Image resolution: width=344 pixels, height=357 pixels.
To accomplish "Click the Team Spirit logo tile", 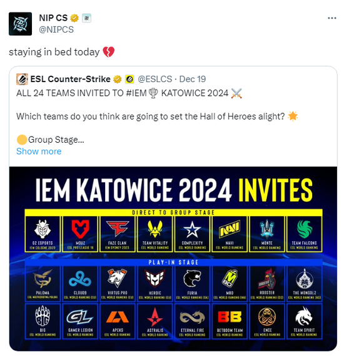I will pos(304,321).
